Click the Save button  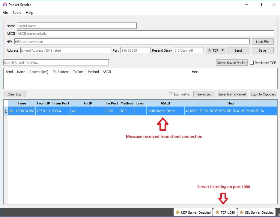pos(262,50)
